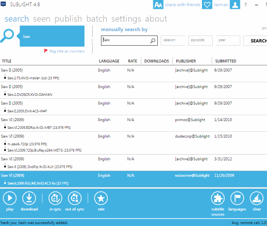Open subtitle sources puzzle icon

pos(218,198)
